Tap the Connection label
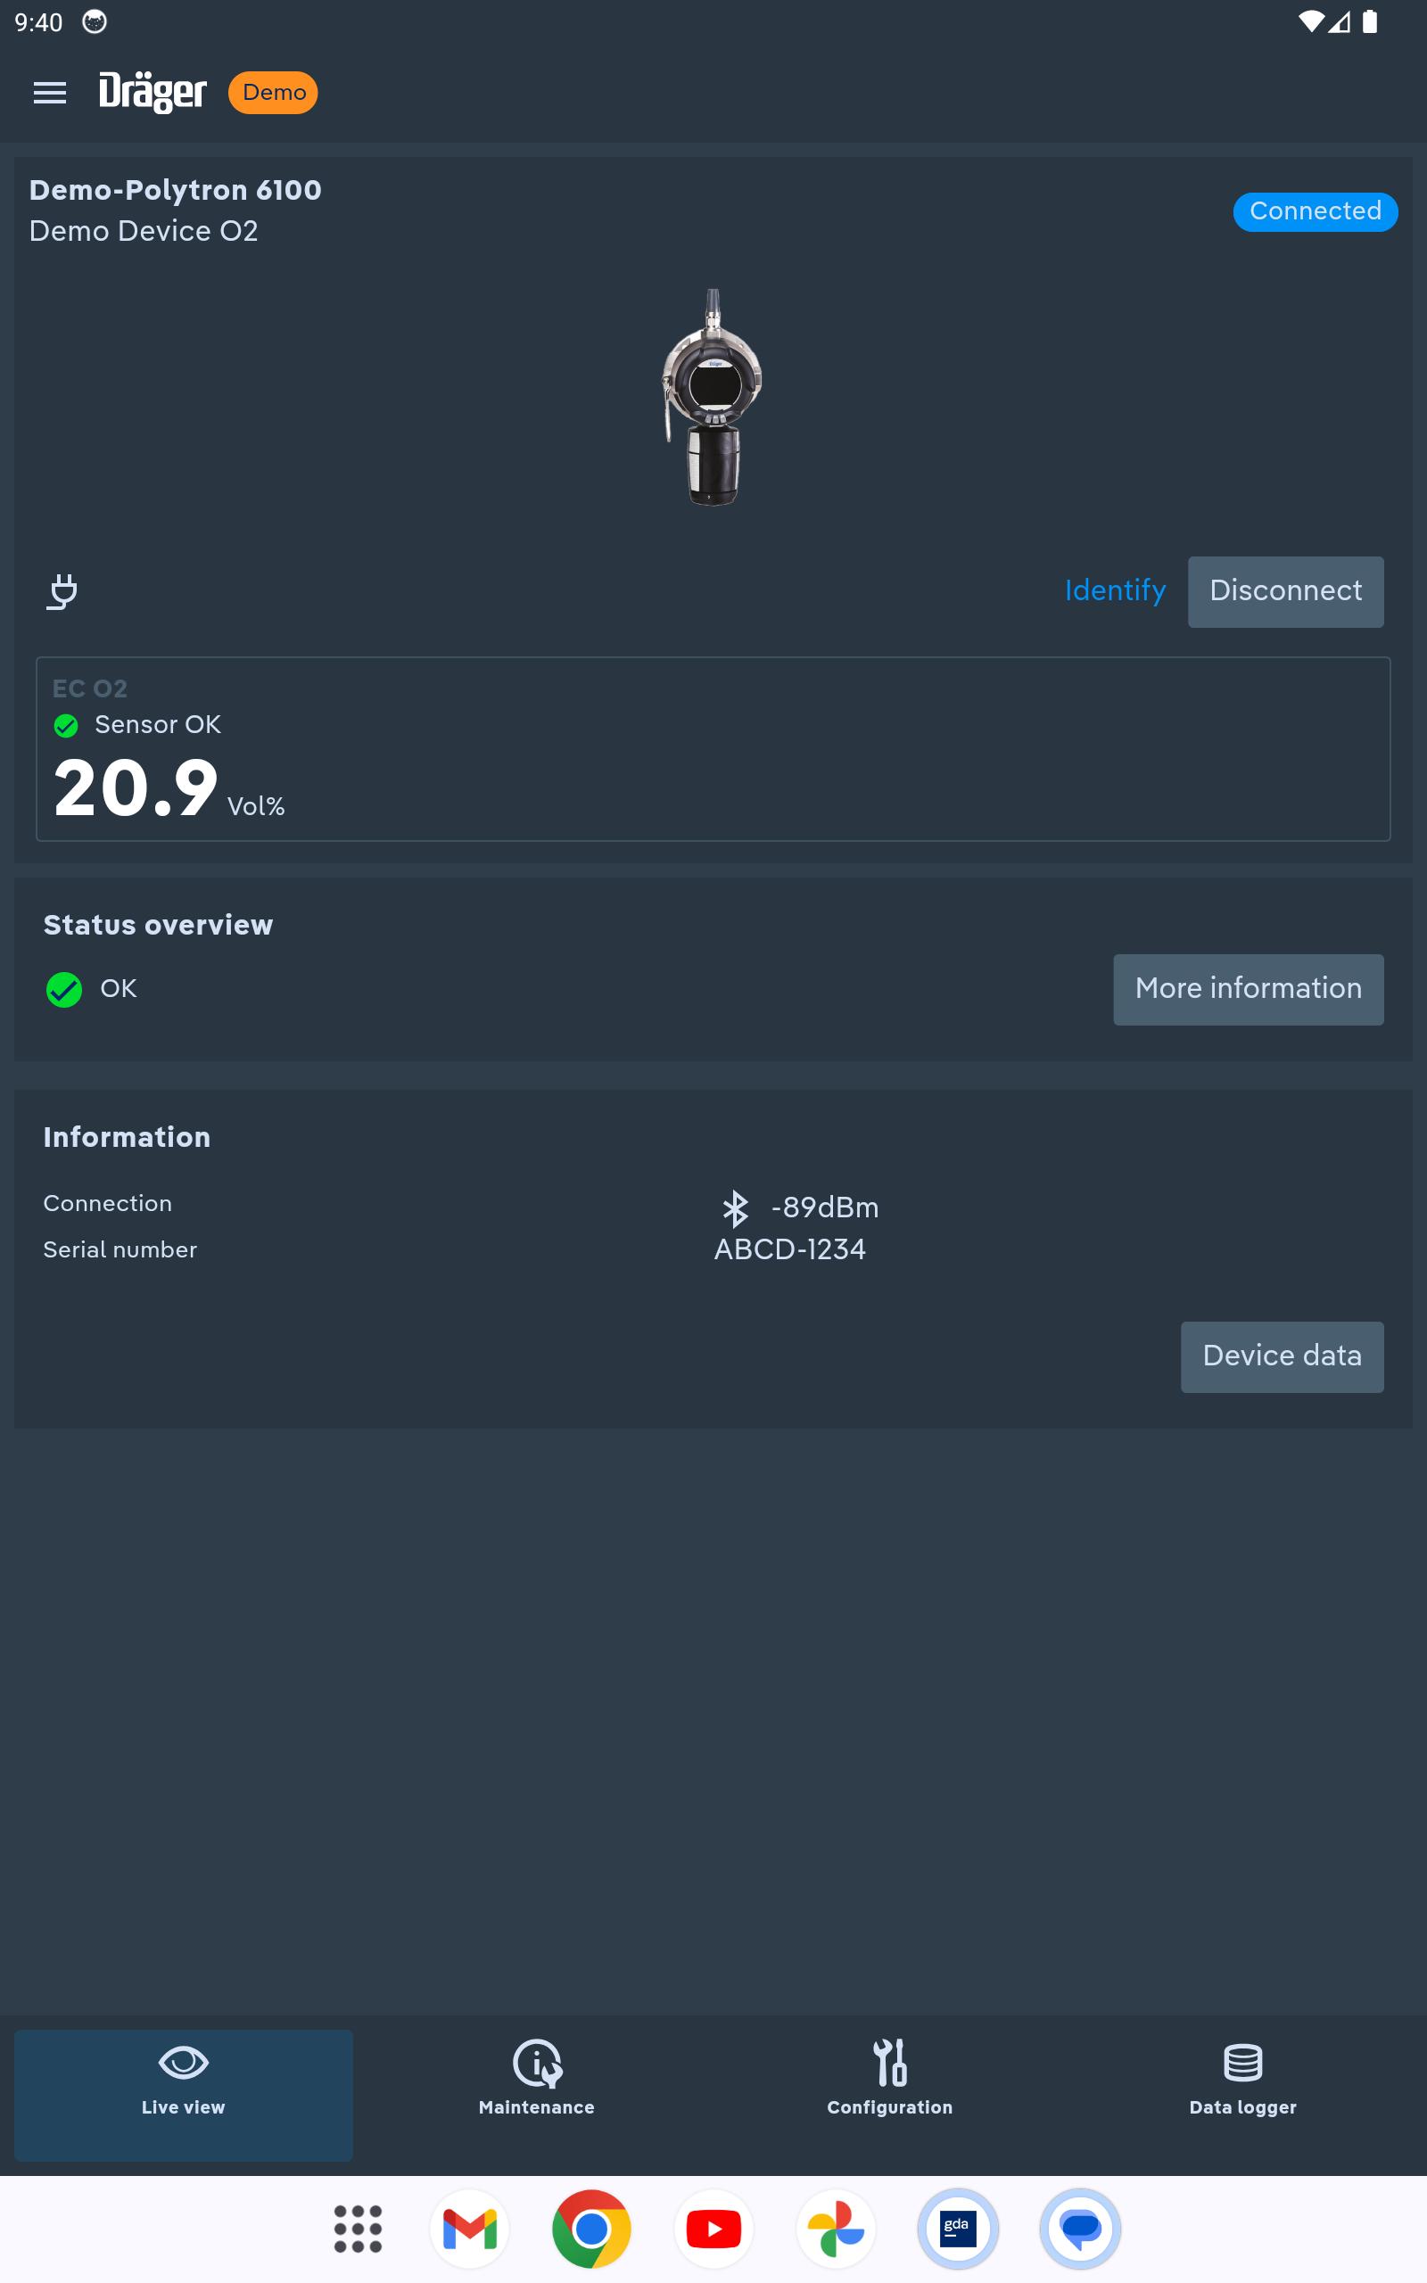 (108, 1204)
